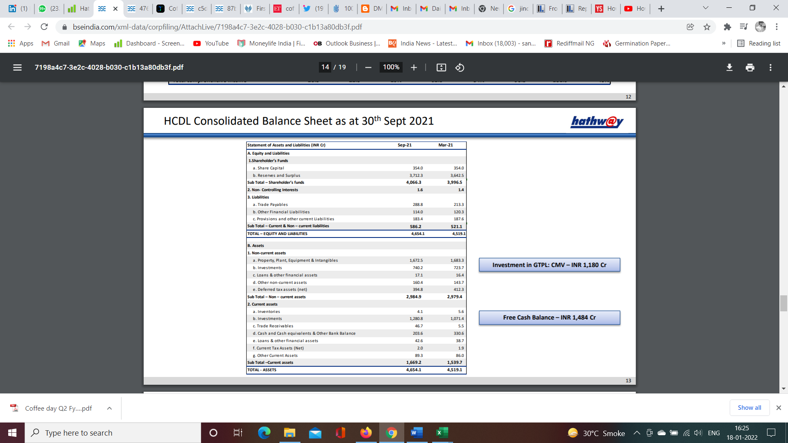Expand Coffee day download options chevron
788x443 pixels.
[109, 408]
